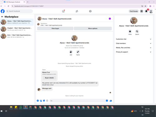156x117 pixels.
Task: Open the Home feed icon in top navigation
Action: [x=63, y=11]
